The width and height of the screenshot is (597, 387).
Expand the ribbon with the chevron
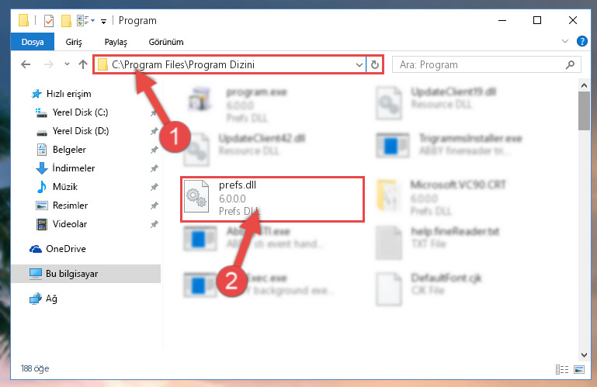pos(565,41)
